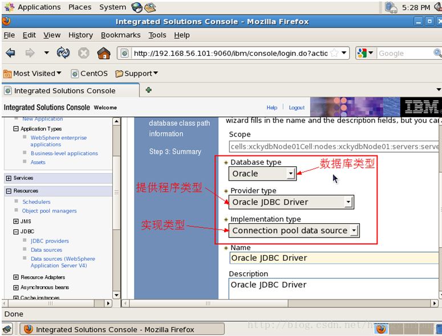Select the Integrated Solutions Console tab
The width and height of the screenshot is (442, 336).
point(71,91)
